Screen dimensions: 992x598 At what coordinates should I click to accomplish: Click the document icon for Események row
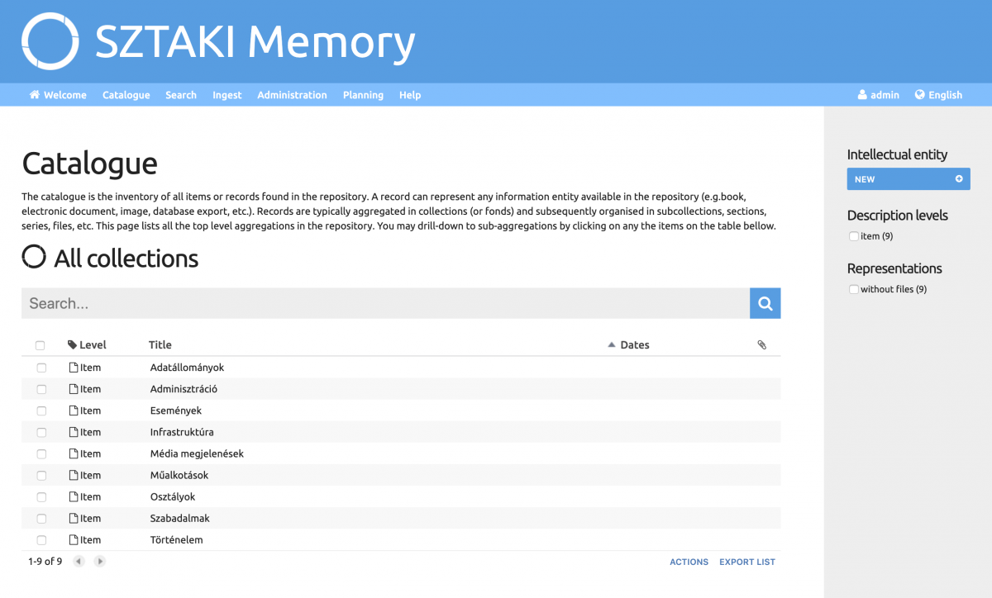74,411
